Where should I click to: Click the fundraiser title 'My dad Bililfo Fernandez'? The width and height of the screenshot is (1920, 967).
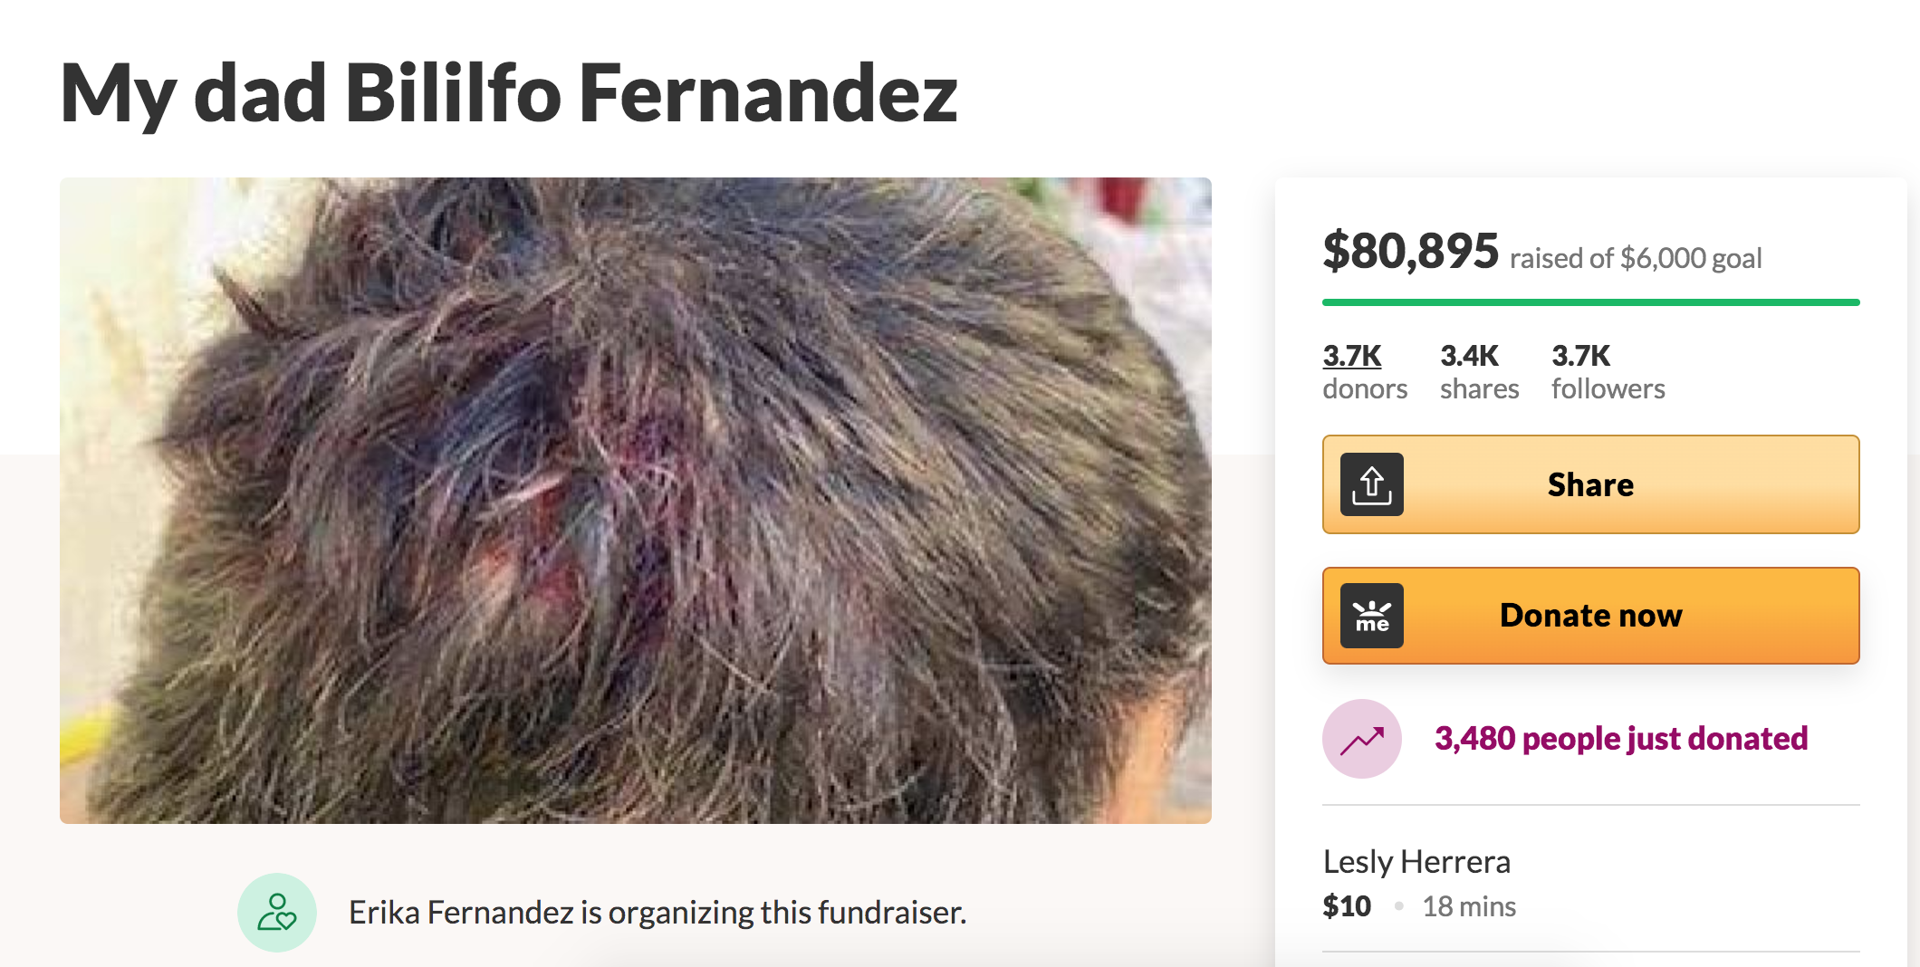coord(508,94)
